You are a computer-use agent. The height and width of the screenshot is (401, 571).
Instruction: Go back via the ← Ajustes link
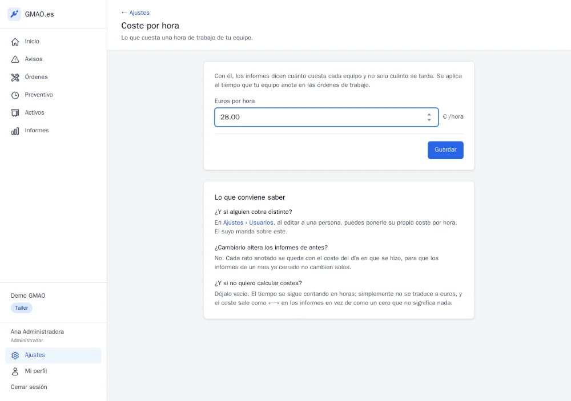135,13
